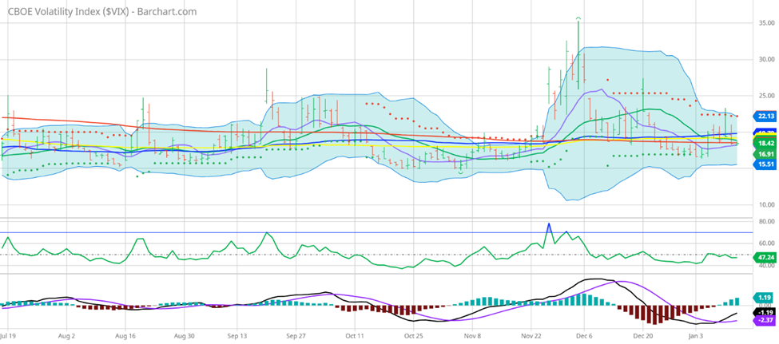Select the teal 1.19 MACD histogram tag
The width and height of the screenshot is (779, 344).
tap(764, 298)
